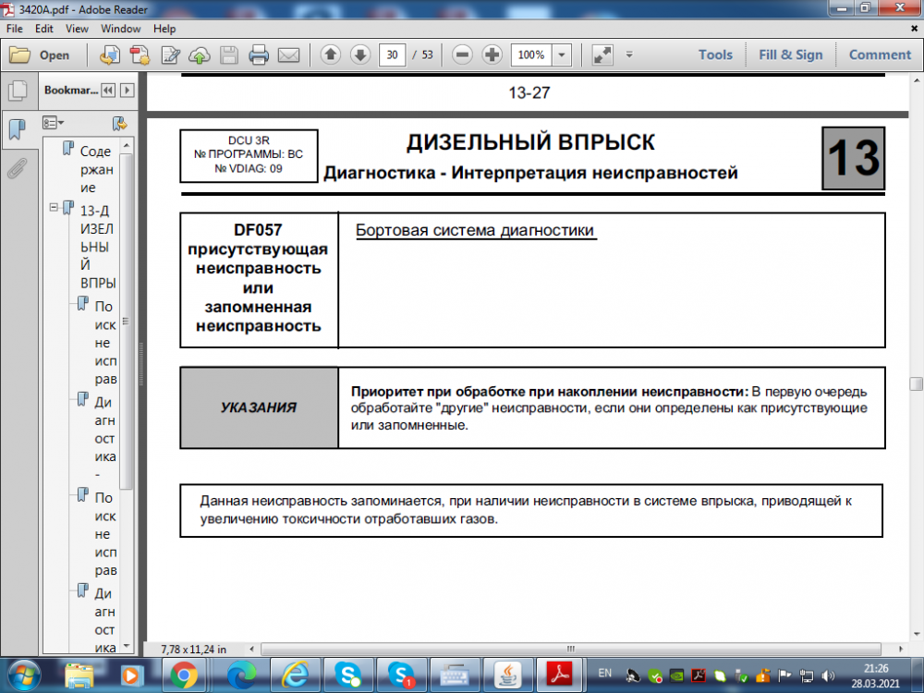Click the Convert file to PDF icon
The height and width of the screenshot is (693, 924).
click(140, 55)
